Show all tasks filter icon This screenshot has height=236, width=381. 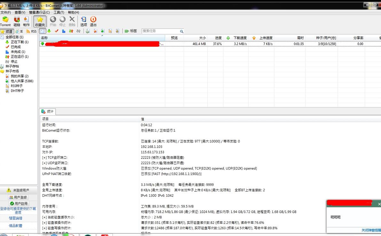43,31
